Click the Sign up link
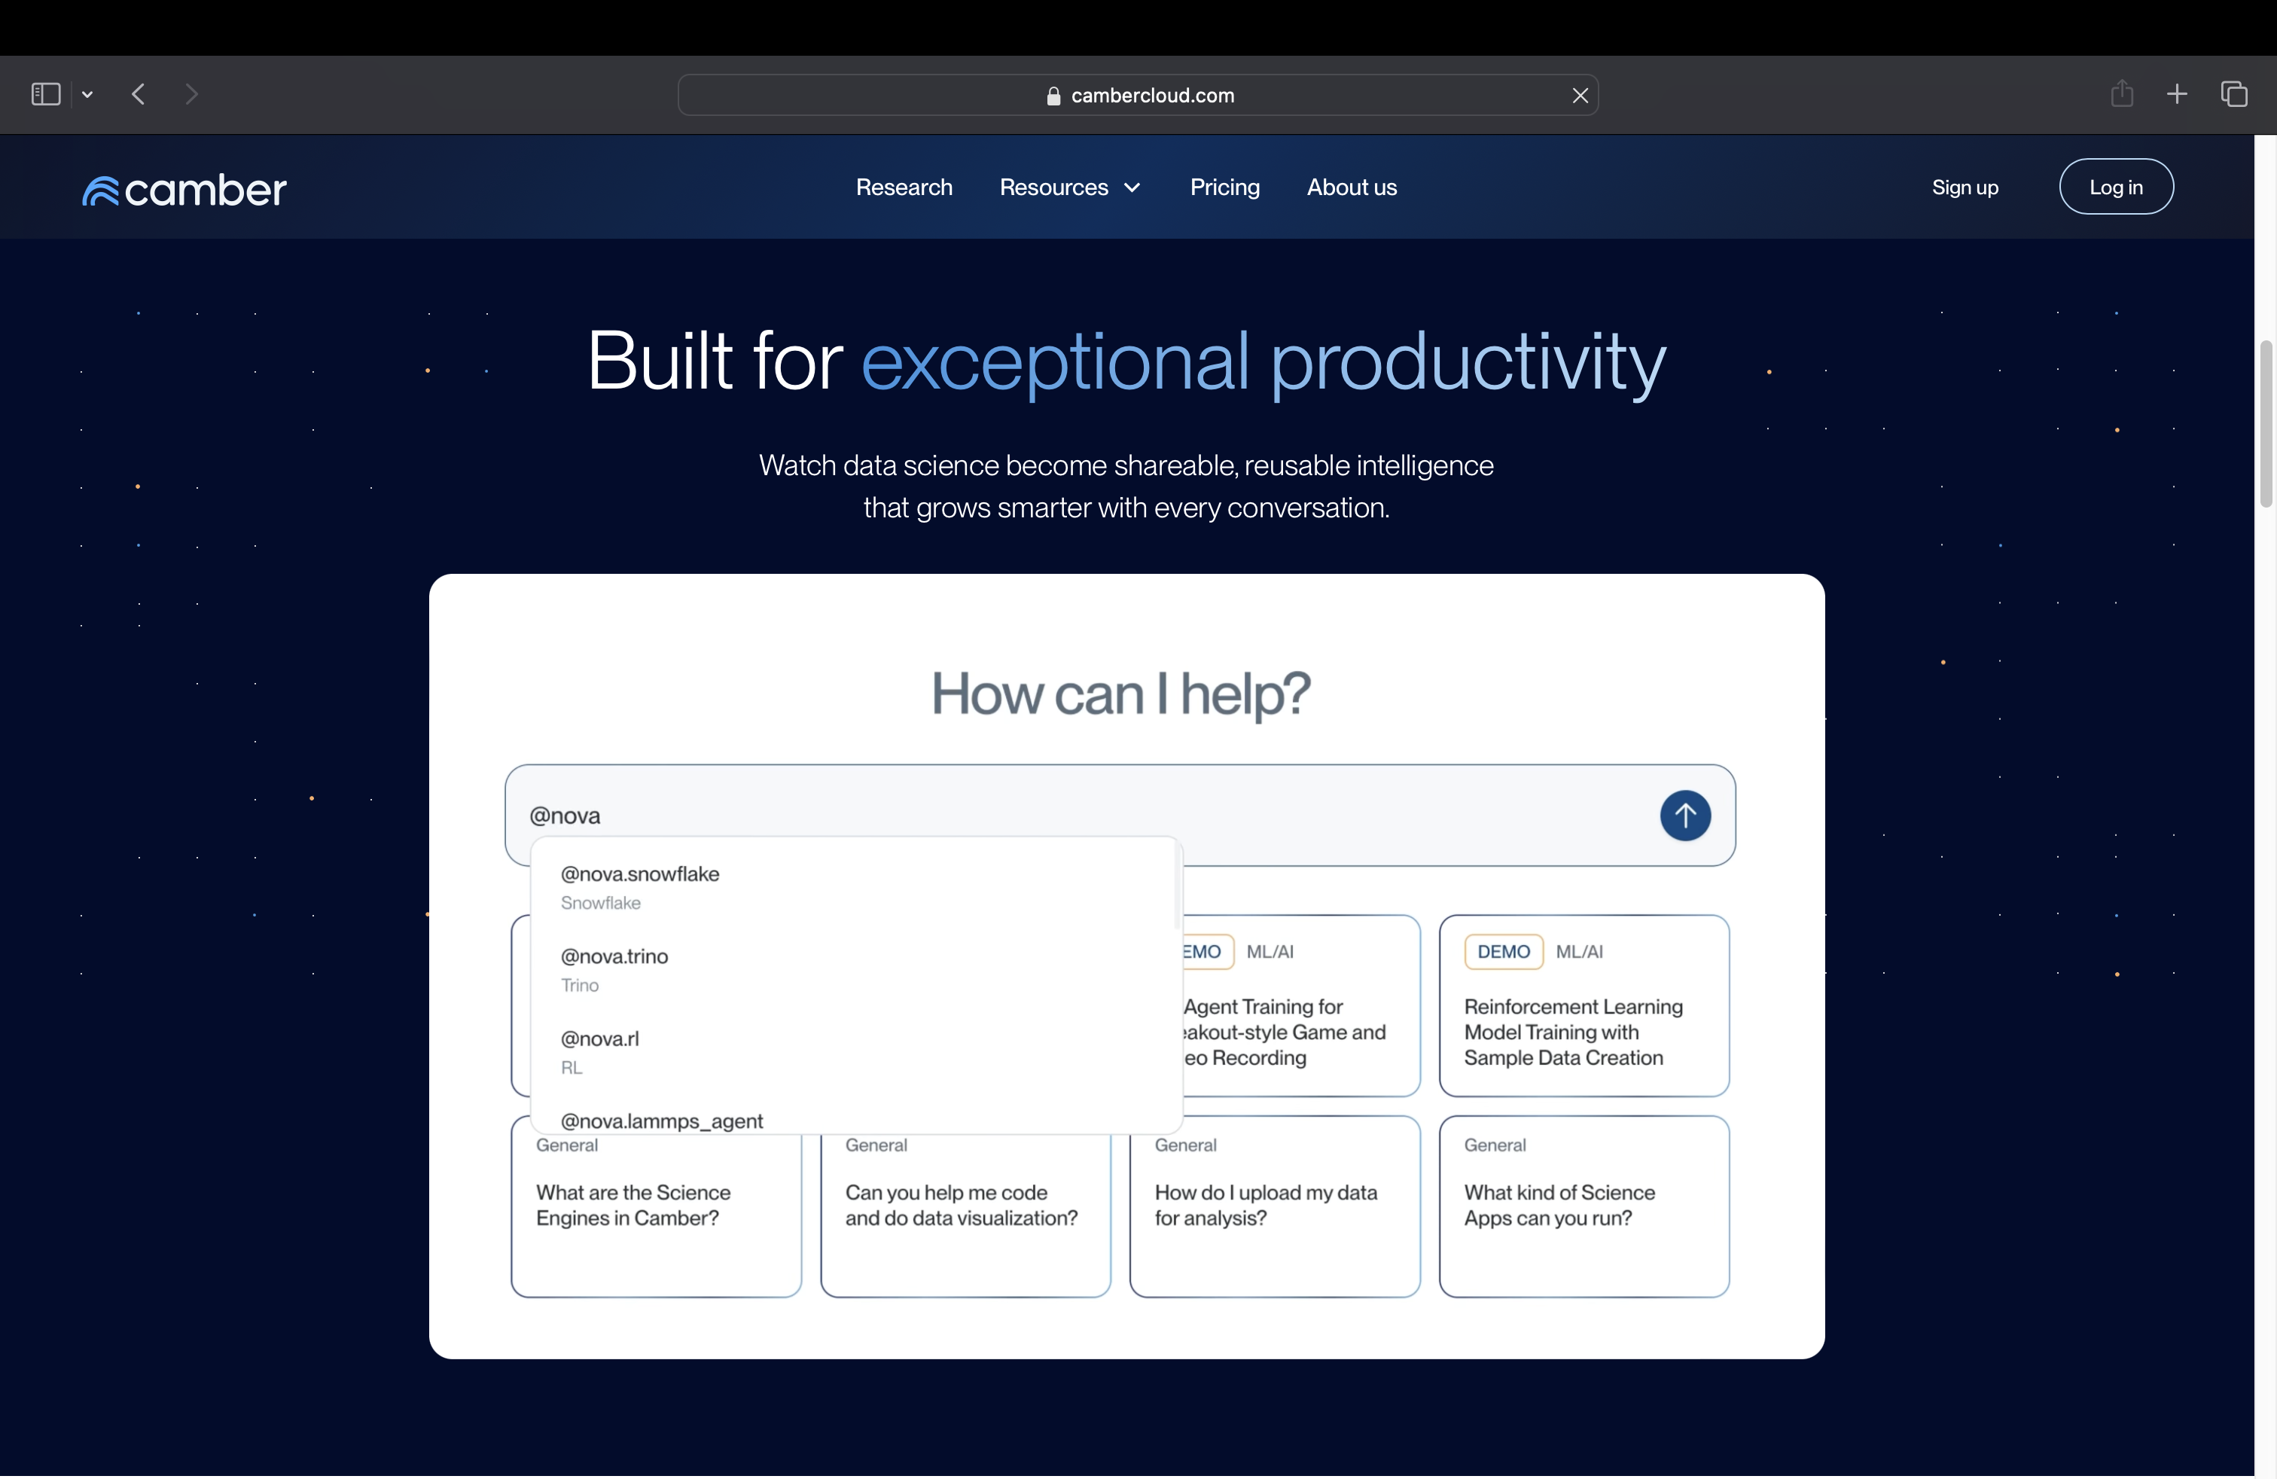 (x=1963, y=188)
